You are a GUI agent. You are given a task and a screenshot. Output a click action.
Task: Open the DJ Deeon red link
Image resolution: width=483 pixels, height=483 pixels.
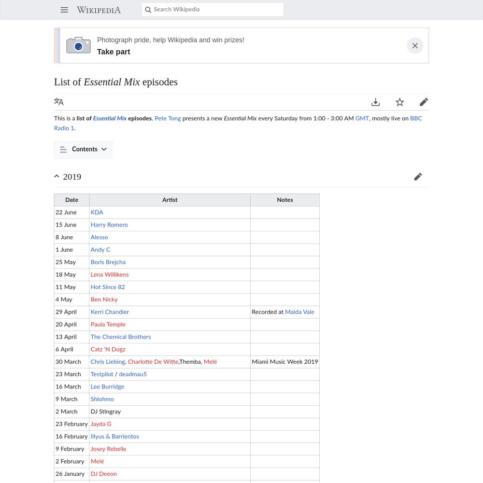click(103, 474)
